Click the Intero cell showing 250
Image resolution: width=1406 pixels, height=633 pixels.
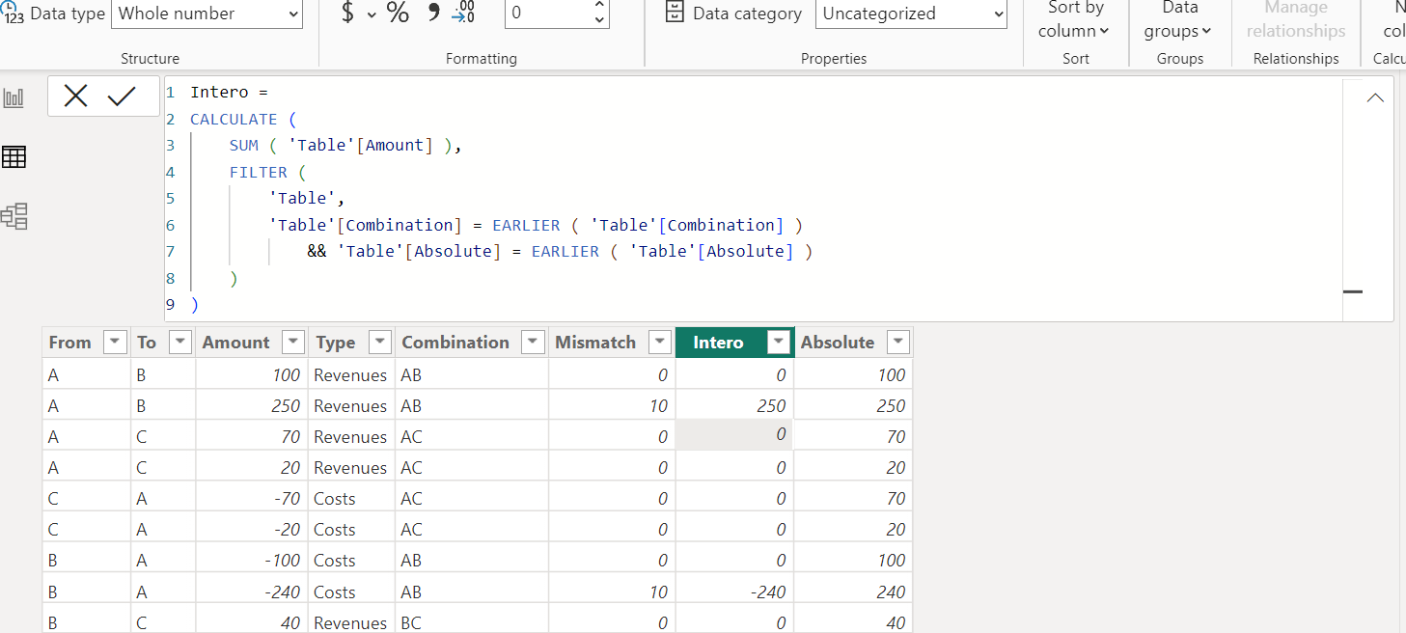(734, 406)
